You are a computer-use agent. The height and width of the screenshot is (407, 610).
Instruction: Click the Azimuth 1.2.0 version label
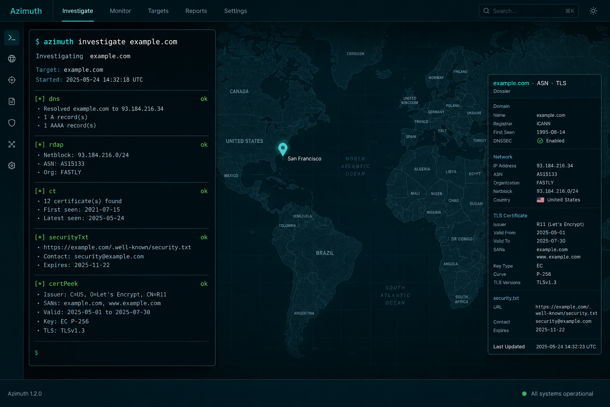coord(25,393)
